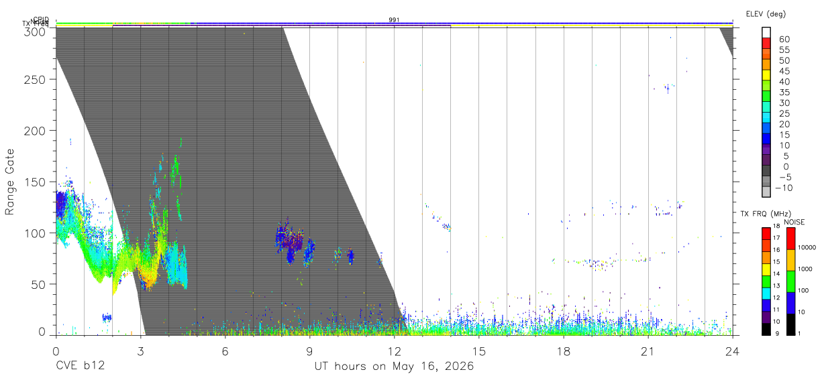Click the x-axis tick label 6
This screenshot has width=824, height=380.
click(x=225, y=351)
